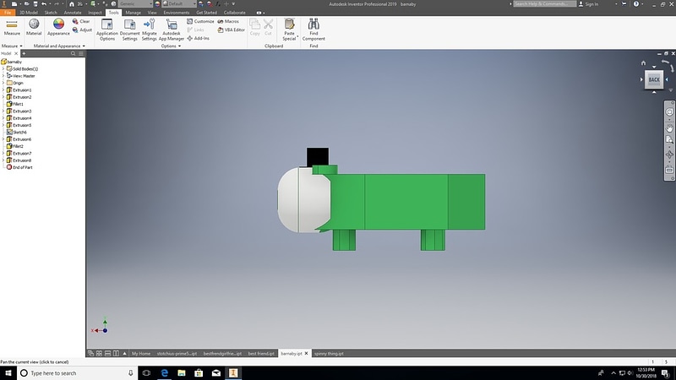676x380 pixels.
Task: Switch to the Annotate tab
Action: [x=73, y=13]
